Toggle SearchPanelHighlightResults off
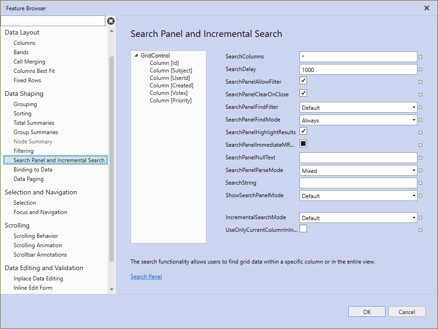 coord(303,132)
